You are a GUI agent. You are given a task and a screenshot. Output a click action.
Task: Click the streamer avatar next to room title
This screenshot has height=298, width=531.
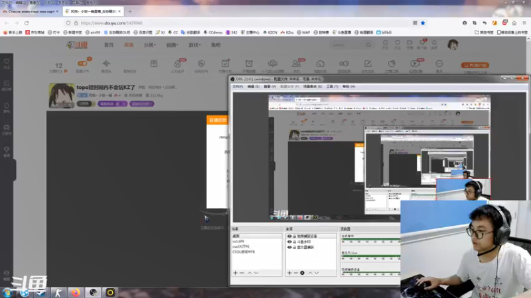(62, 95)
